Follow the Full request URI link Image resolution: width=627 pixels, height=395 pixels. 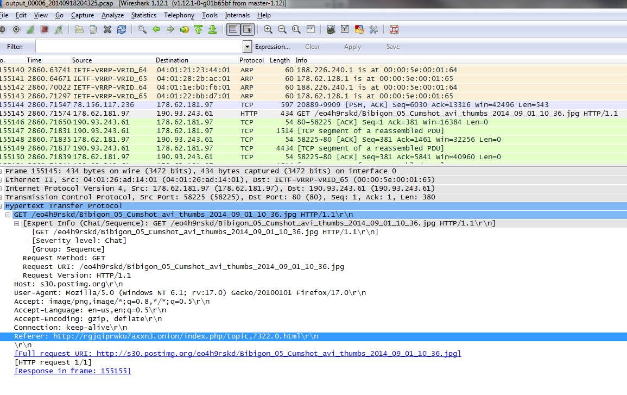[238, 354]
